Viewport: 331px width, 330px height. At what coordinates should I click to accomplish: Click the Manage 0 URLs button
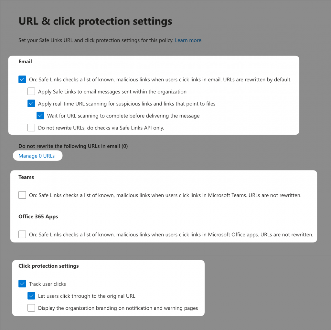click(37, 155)
